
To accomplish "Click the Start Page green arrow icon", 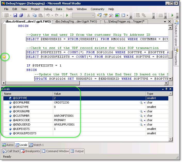I will click(117, 15).
